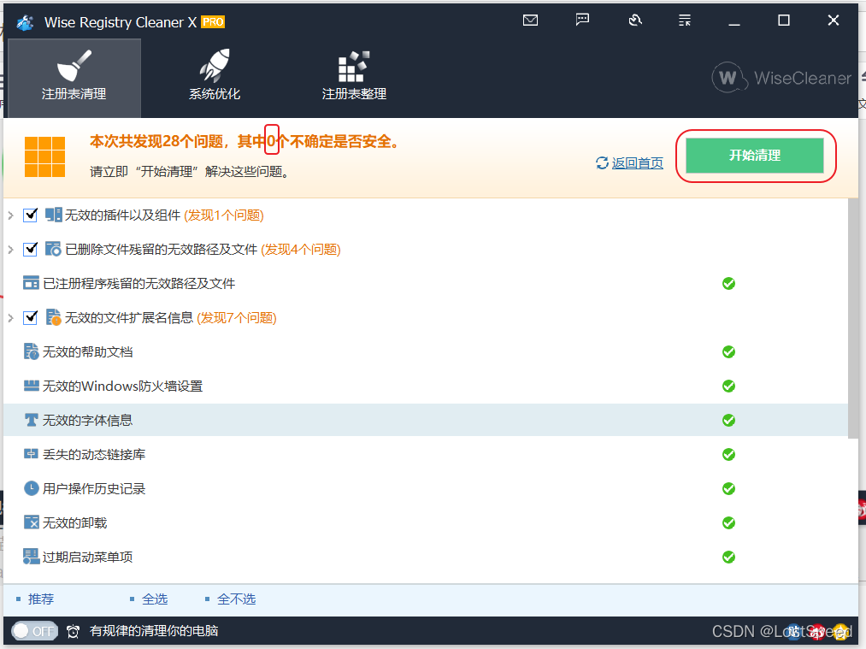The image size is (866, 649).
Task: Click the invalid plugins and components icon
Action: click(53, 215)
